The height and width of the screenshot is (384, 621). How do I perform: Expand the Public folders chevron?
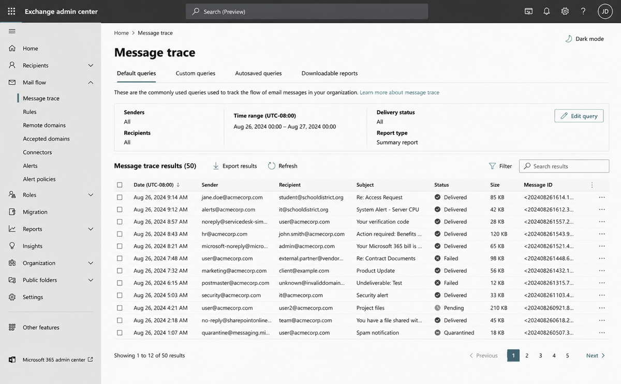pos(91,280)
